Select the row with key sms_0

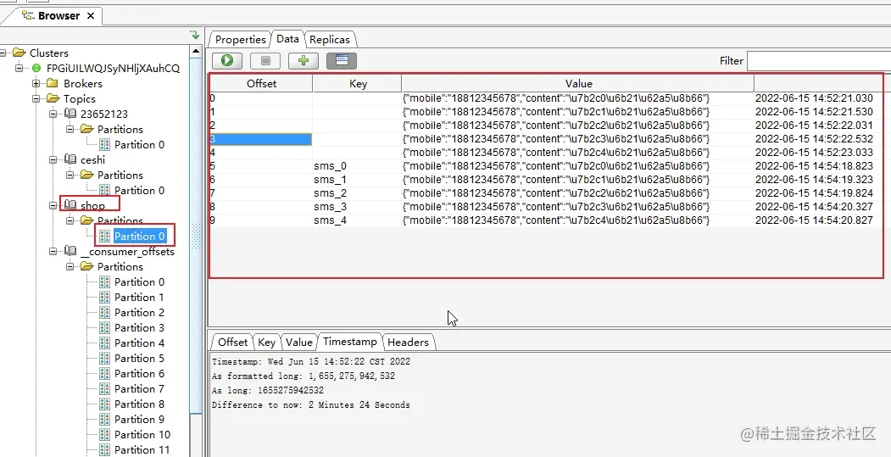(546, 166)
